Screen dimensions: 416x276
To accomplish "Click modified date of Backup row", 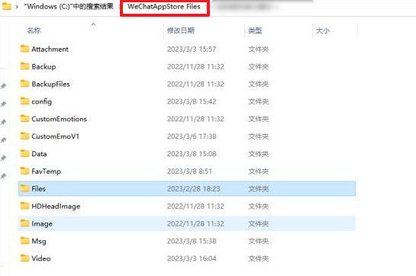I will pyautogui.click(x=195, y=66).
